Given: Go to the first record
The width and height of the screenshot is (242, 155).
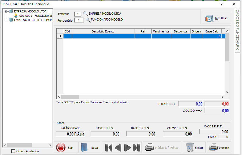Looking at the screenshot, I should [x=109, y=148].
